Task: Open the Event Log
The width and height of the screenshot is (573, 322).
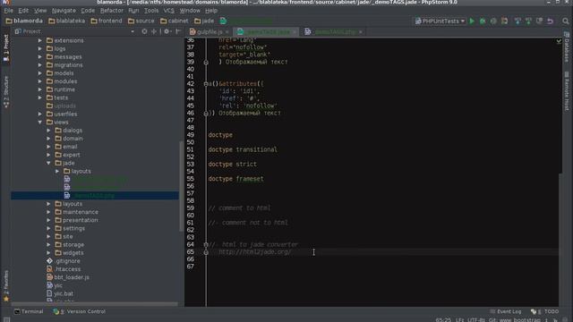Action: (x=505, y=311)
